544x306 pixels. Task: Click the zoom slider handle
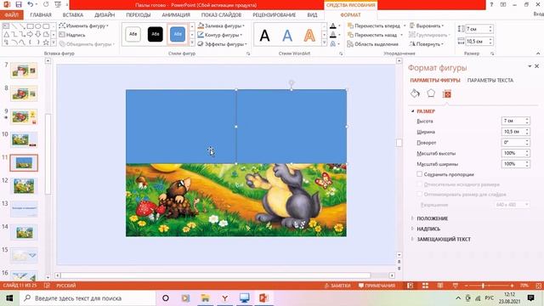coord(483,286)
